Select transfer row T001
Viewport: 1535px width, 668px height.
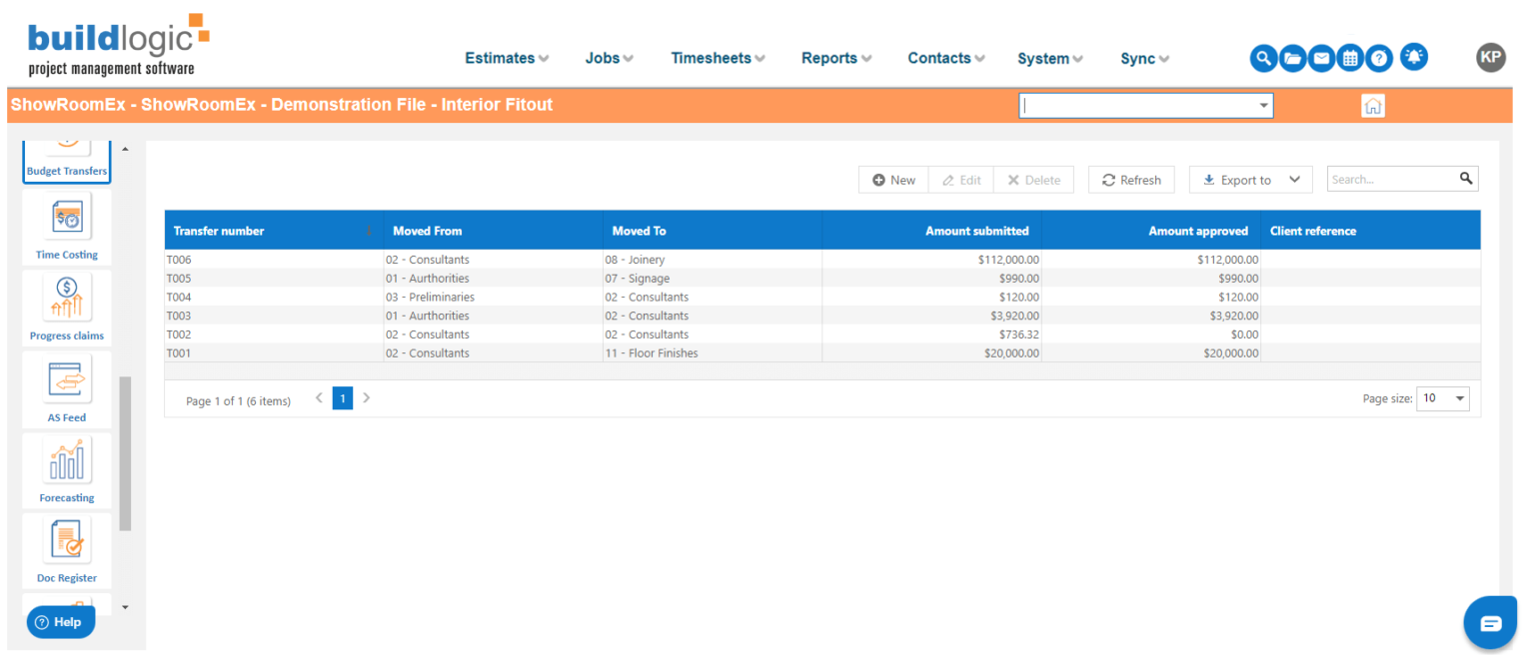pos(822,352)
